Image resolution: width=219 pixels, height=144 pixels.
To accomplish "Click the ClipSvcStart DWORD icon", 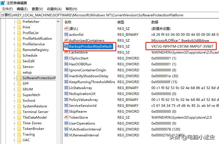I will (x=66, y=58).
